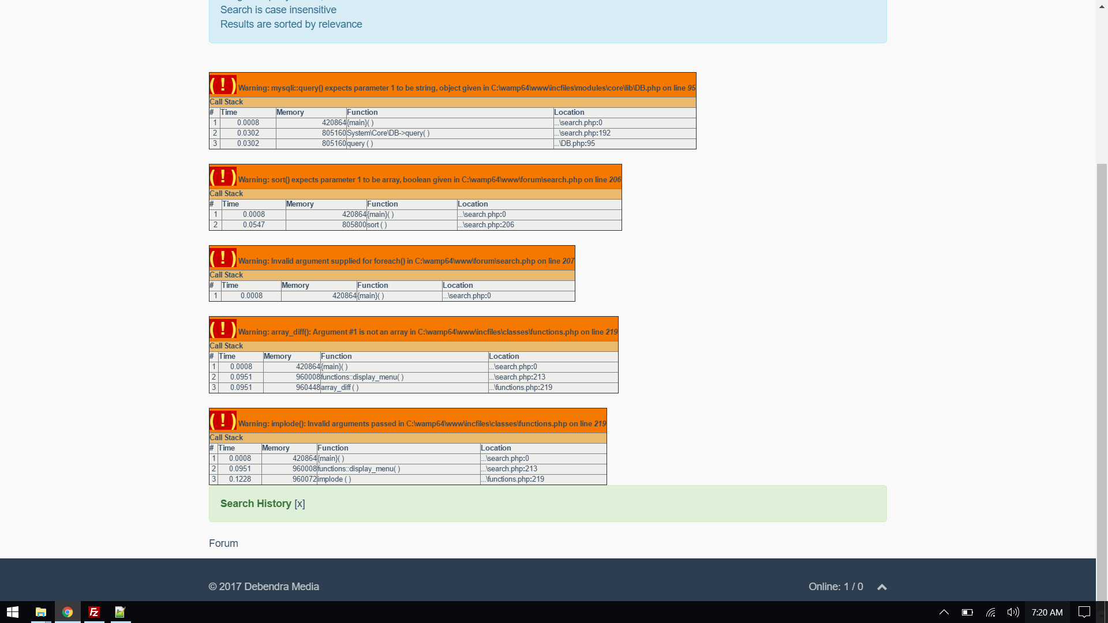
Task: Click warning icon of implode() error
Action: click(x=223, y=421)
